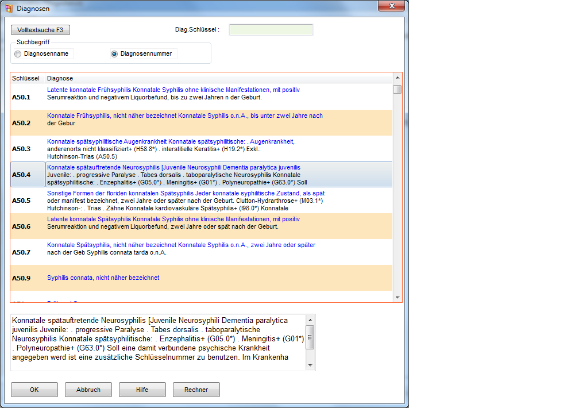Click the Schlüssel column header

click(26, 78)
